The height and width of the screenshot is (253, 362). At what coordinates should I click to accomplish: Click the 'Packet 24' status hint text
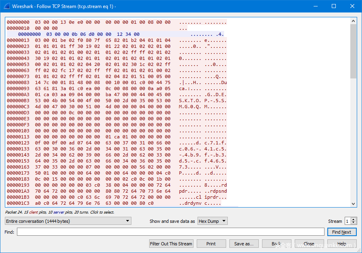click(60, 212)
